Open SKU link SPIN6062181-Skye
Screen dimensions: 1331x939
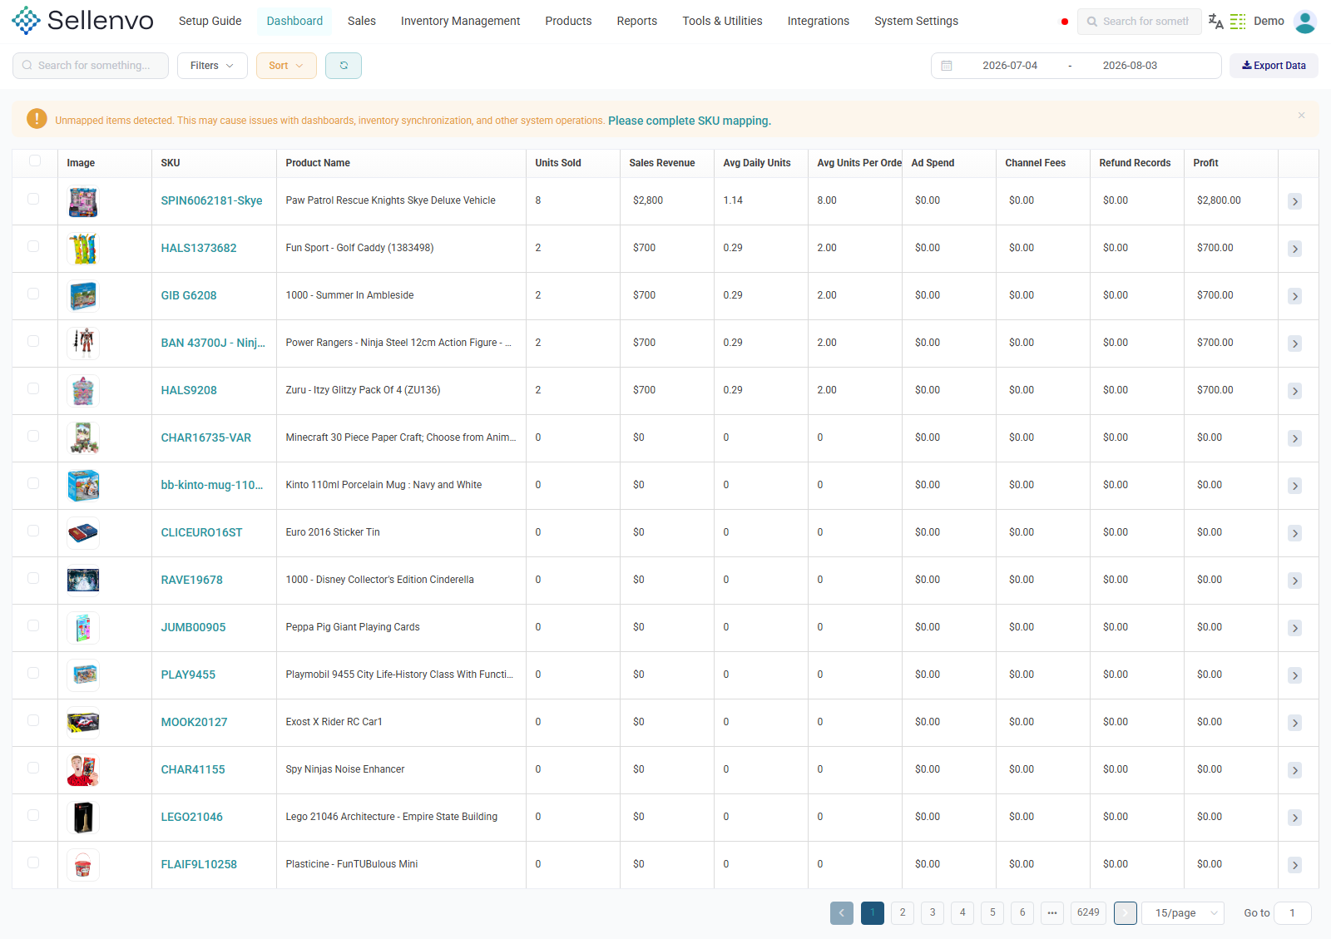[211, 200]
